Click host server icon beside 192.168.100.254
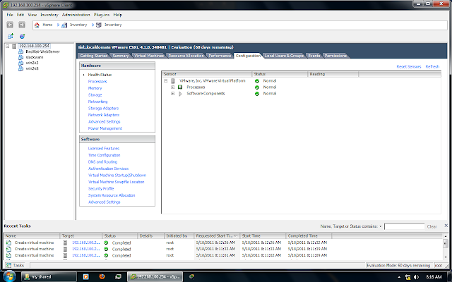The image size is (452, 282). 14,46
